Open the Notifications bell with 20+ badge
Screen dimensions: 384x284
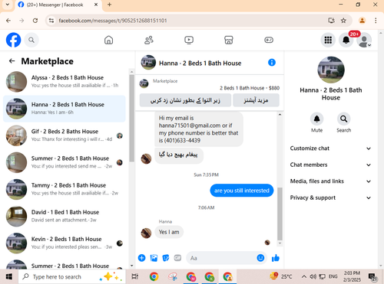click(346, 40)
